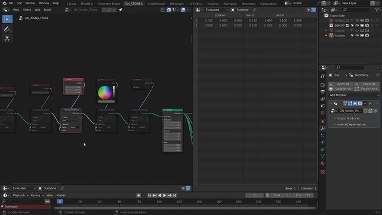
Task: Open the Modifiers wrench tab
Action: [322, 128]
